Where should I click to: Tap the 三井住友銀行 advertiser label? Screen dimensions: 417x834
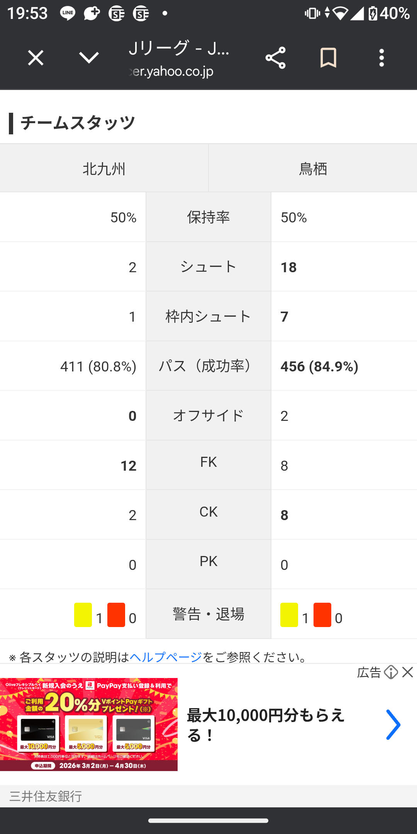click(x=46, y=796)
